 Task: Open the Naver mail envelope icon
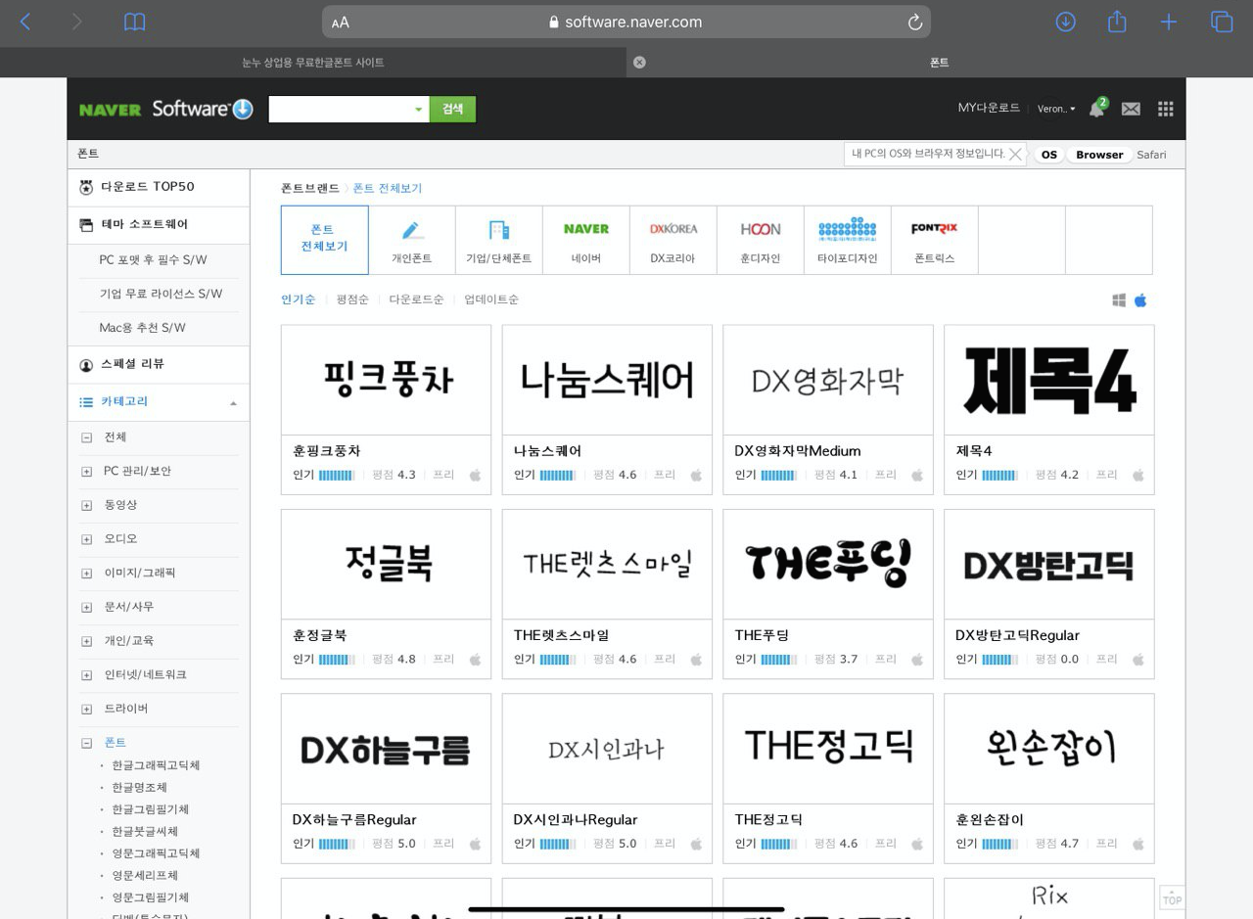click(1131, 109)
